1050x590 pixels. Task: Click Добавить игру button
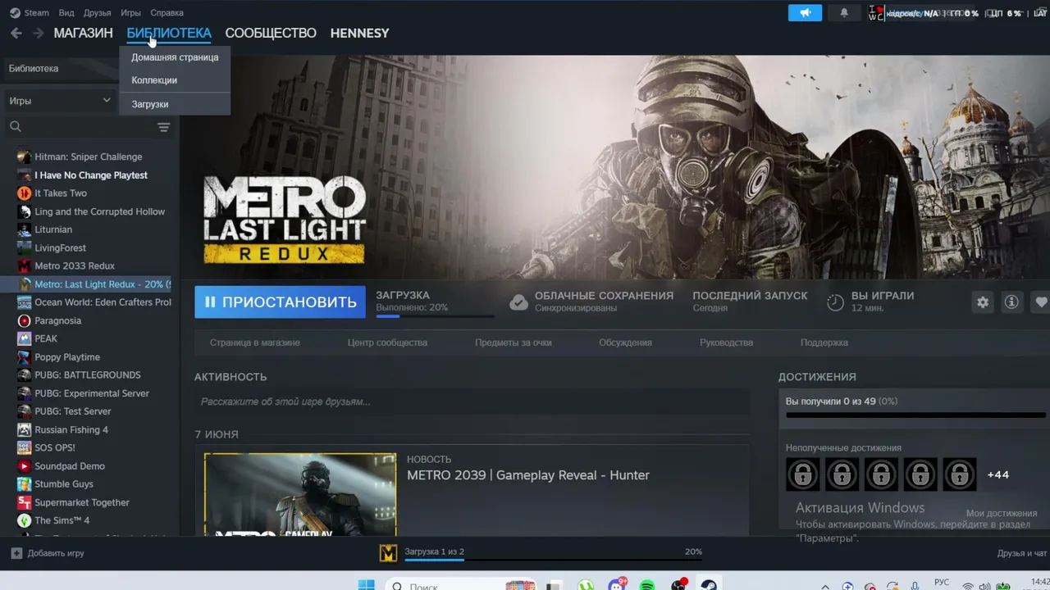pyautogui.click(x=48, y=553)
